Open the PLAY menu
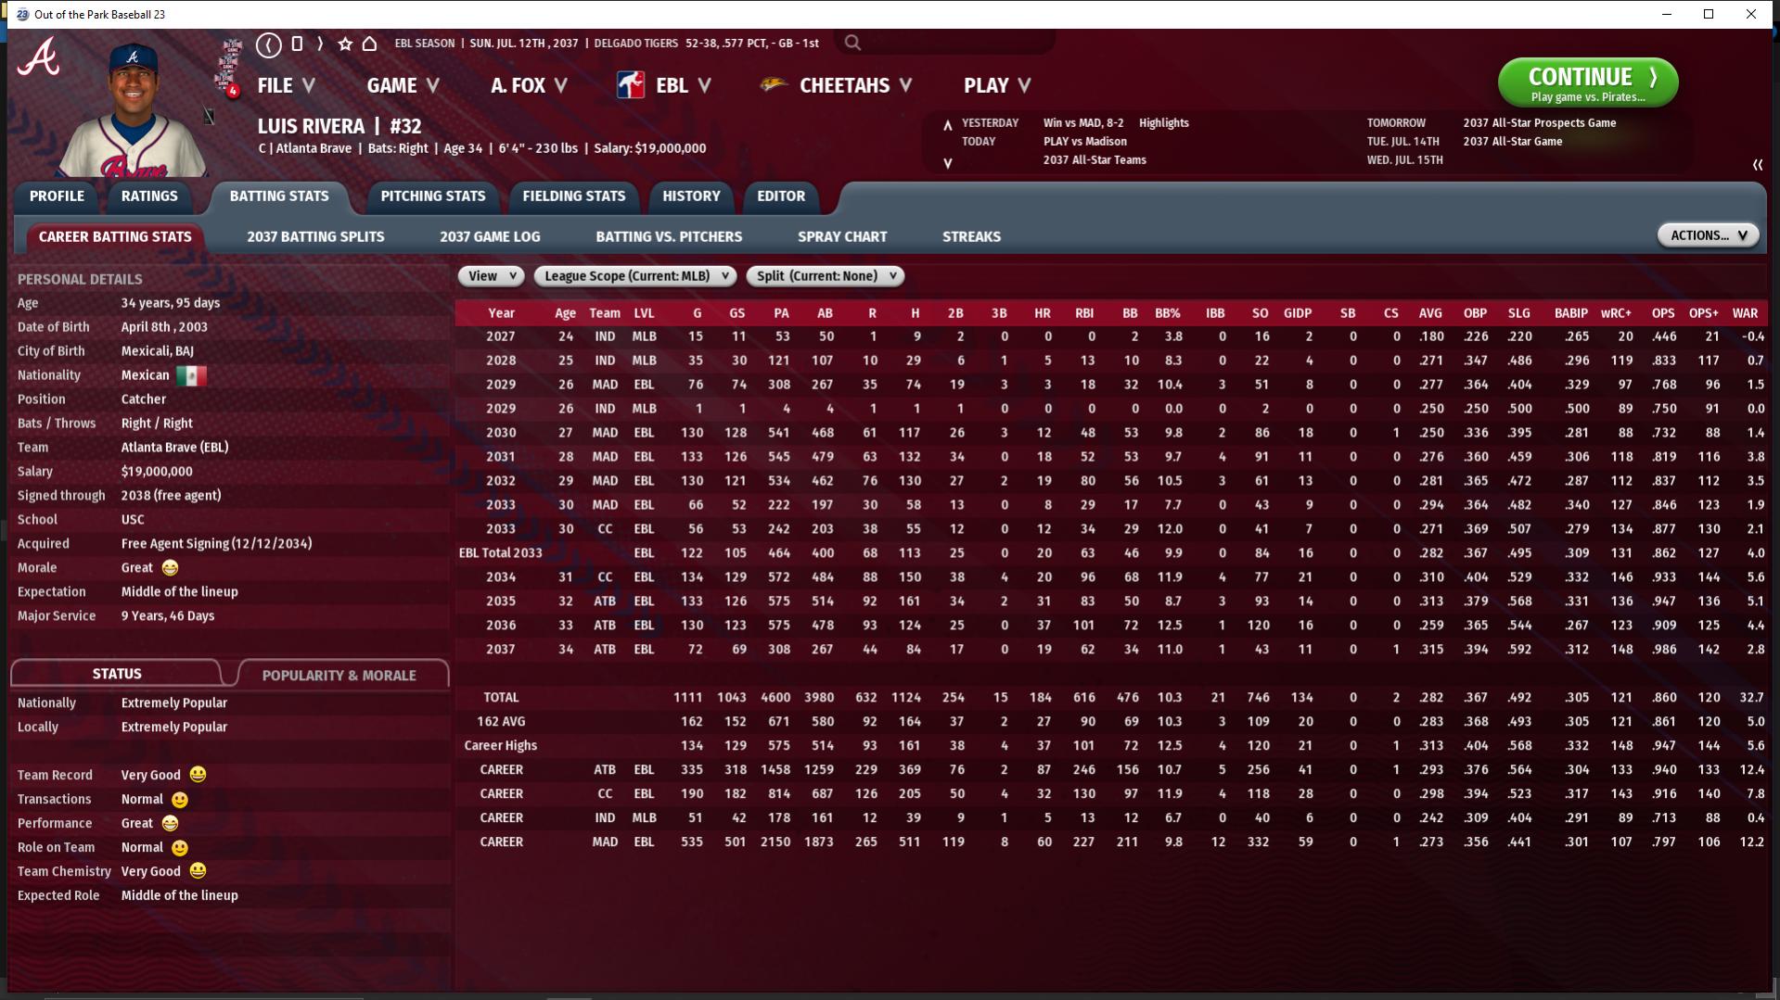 coord(998,85)
